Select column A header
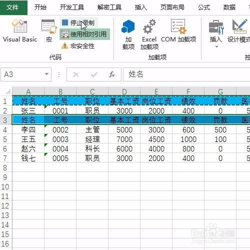Screen dimensions: 250x250 [x=28, y=91]
